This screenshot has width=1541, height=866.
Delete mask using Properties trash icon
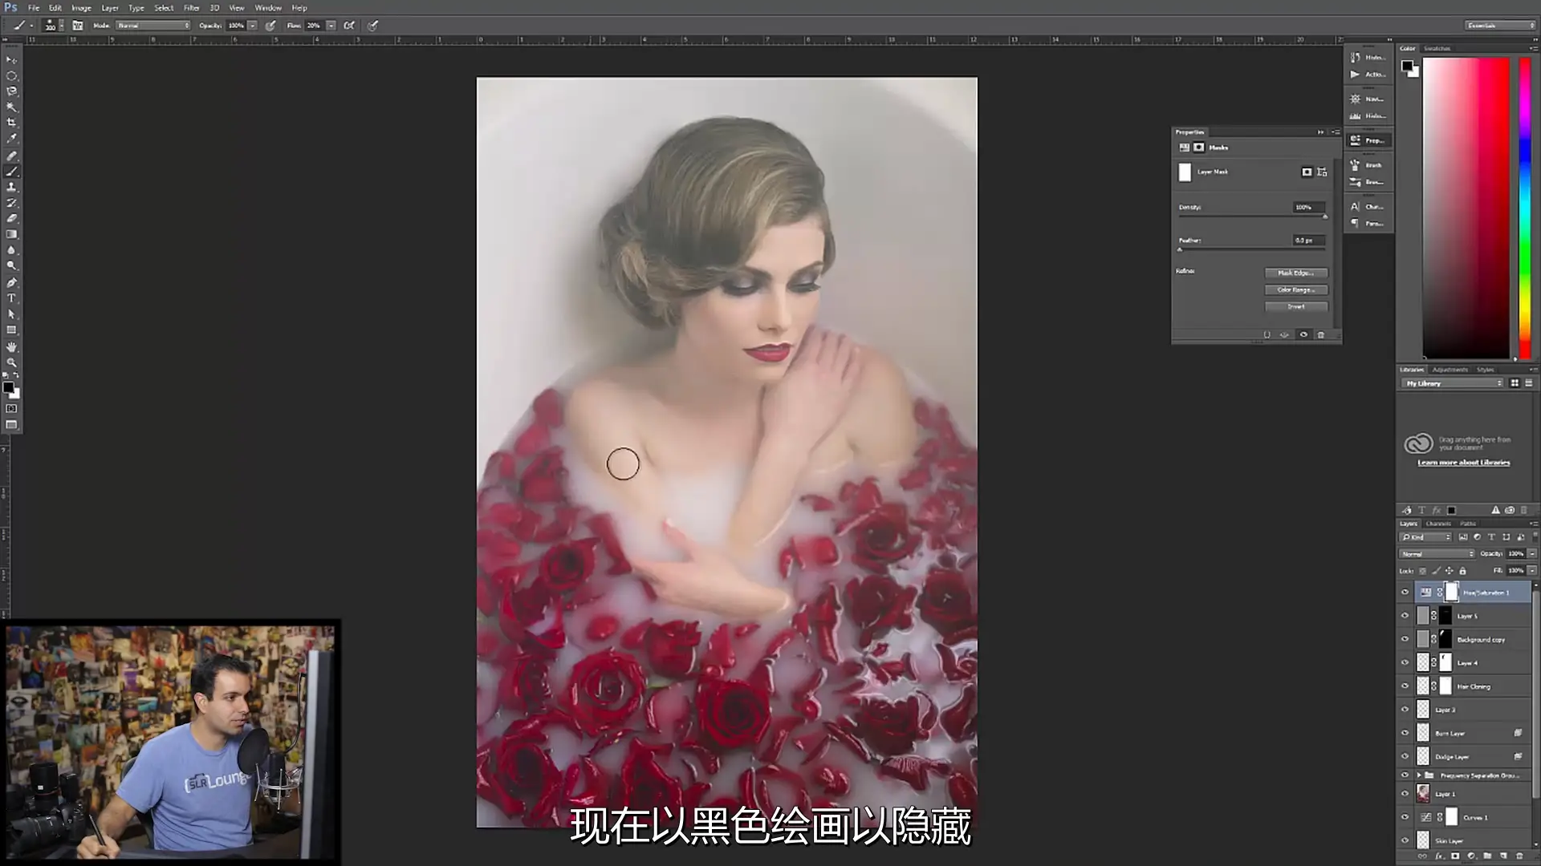[x=1321, y=335]
